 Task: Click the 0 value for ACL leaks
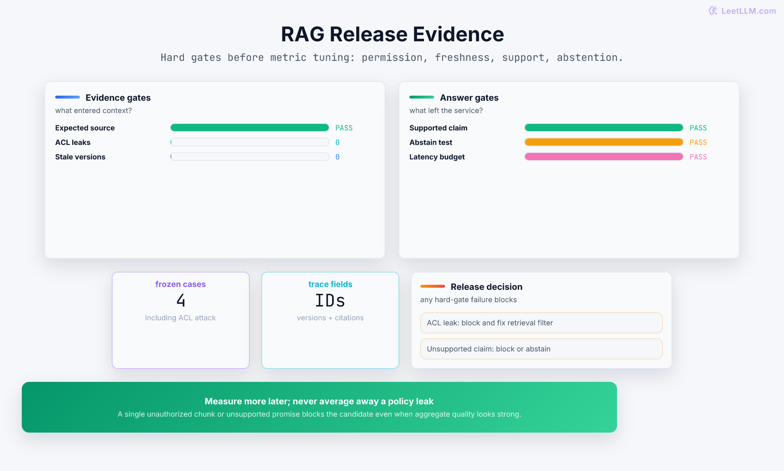click(x=338, y=142)
